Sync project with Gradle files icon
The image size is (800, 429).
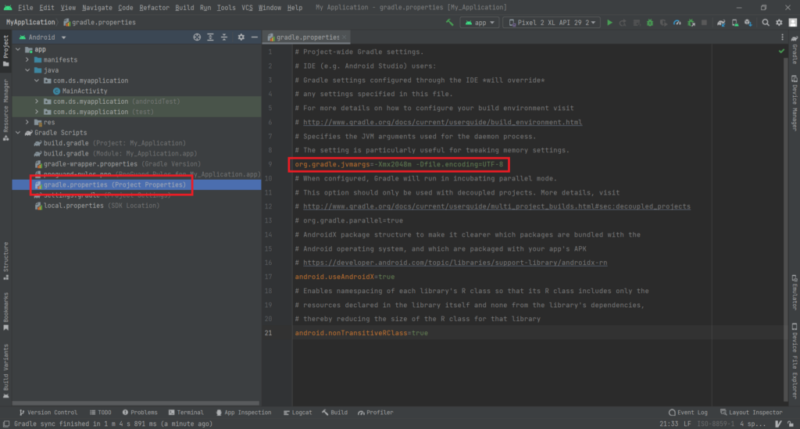pos(721,23)
